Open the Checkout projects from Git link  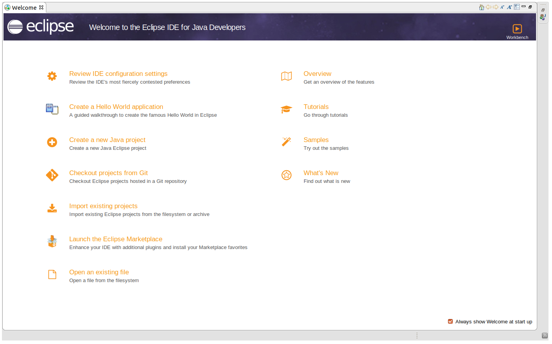coord(109,173)
